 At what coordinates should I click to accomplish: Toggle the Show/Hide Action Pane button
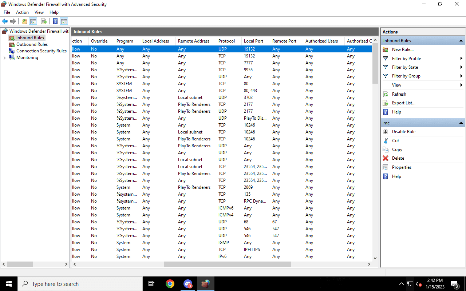click(64, 21)
